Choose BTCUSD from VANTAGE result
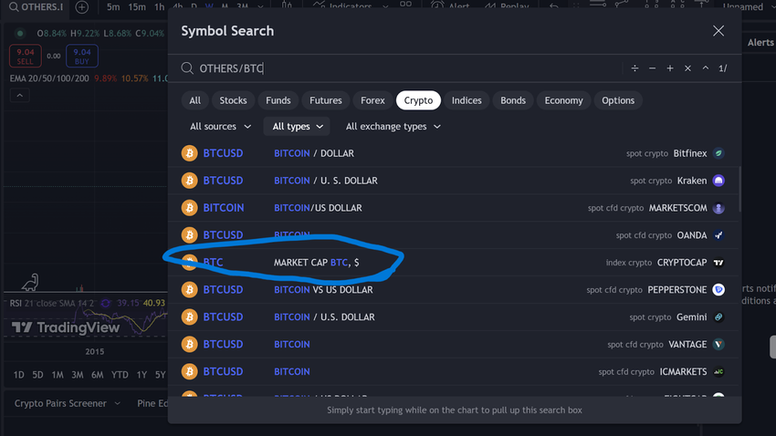 pos(453,344)
